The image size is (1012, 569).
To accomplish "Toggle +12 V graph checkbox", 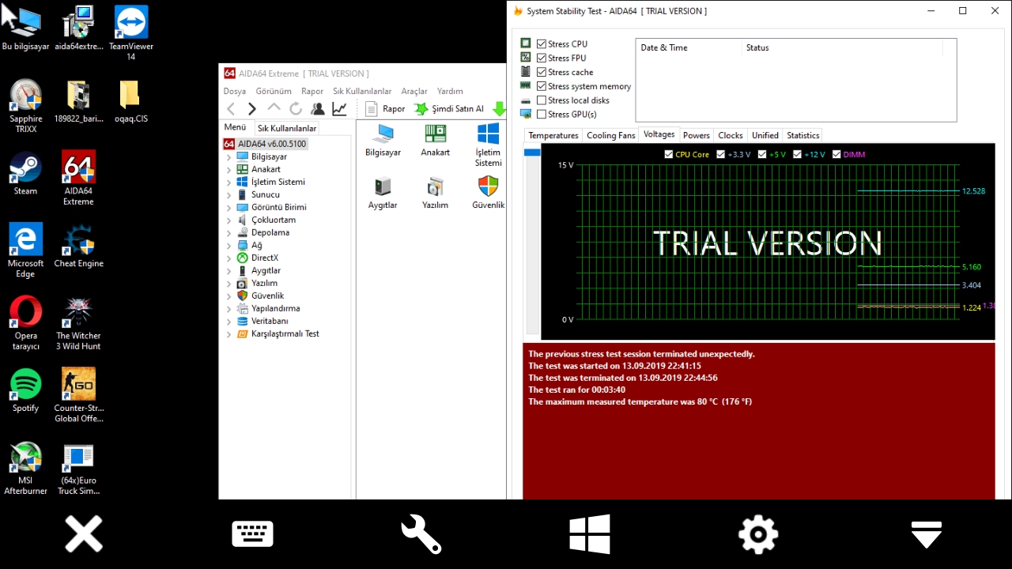I will tap(798, 155).
